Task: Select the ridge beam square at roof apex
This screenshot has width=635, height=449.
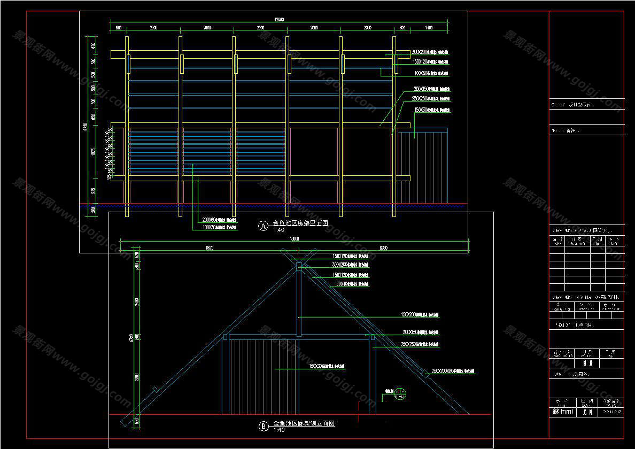Action: [x=299, y=266]
